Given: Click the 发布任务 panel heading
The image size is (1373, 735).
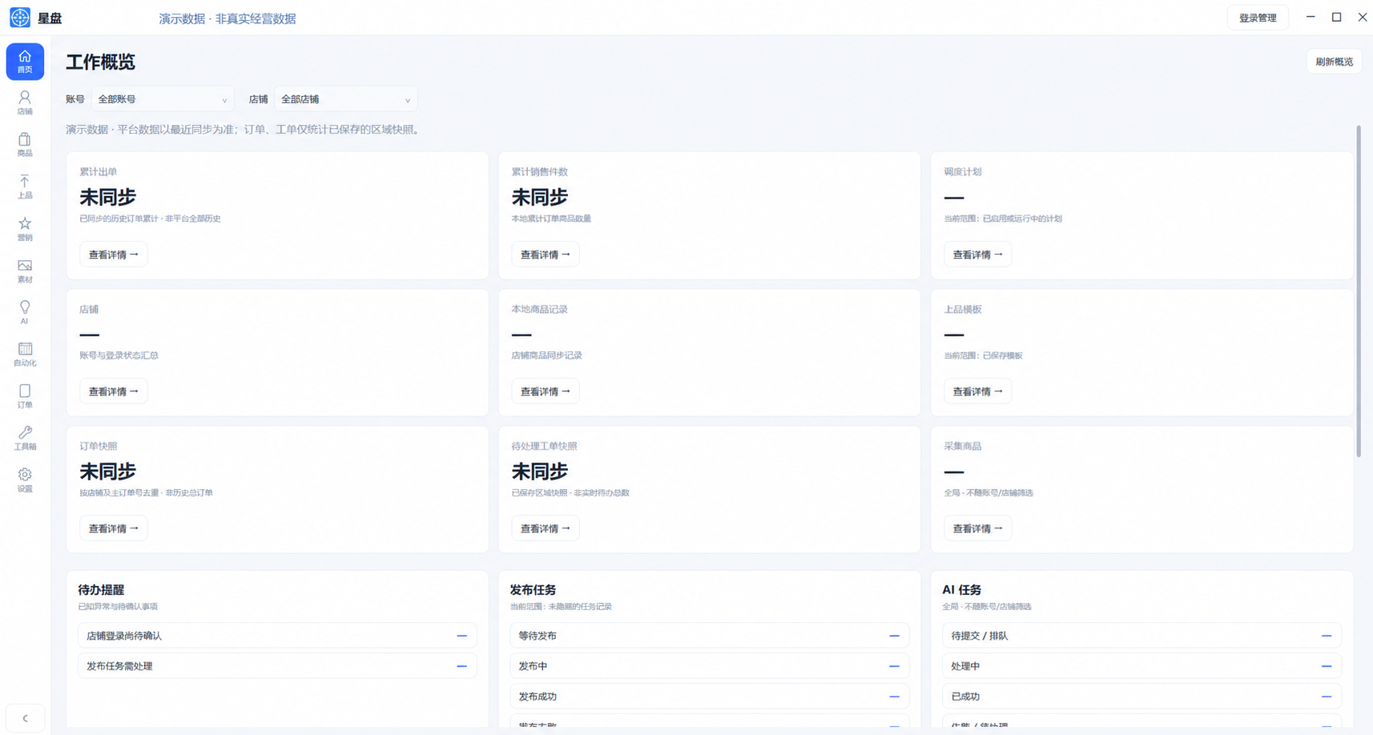Looking at the screenshot, I should click(533, 589).
